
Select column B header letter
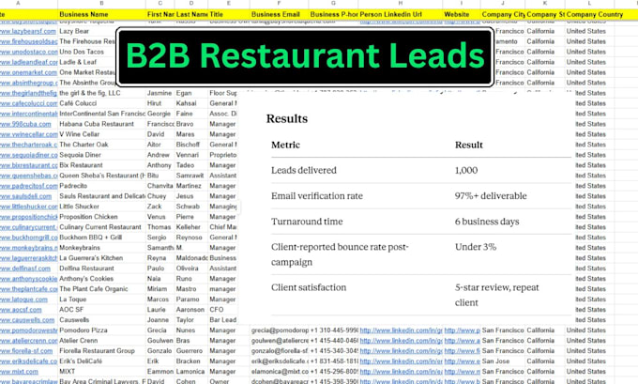point(101,3)
